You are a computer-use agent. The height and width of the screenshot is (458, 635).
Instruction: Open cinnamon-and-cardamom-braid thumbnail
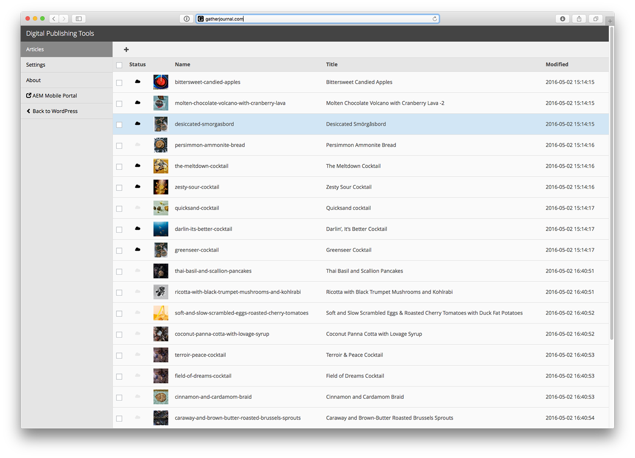pyautogui.click(x=161, y=397)
